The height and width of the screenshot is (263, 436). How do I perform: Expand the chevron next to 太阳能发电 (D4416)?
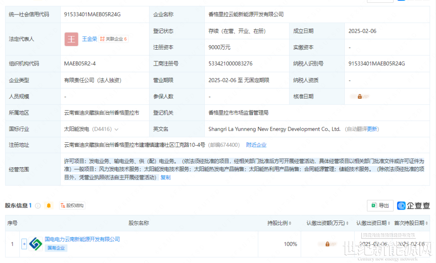coord(117,129)
